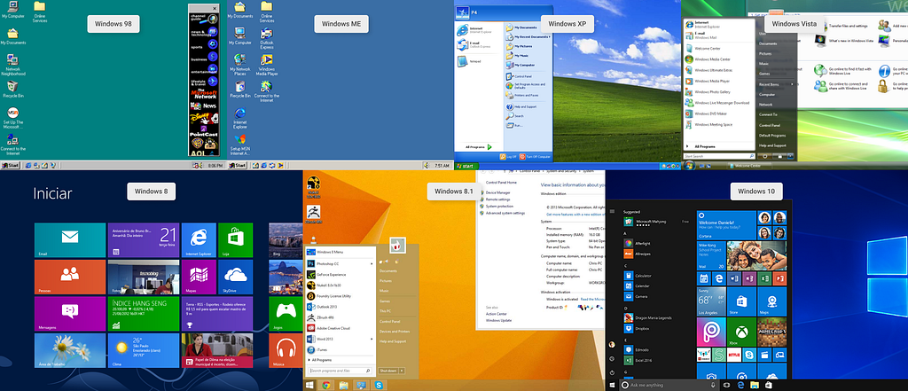Open Xbox tile in Windows 10 start
Image resolution: width=908 pixels, height=391 pixels.
pos(742,332)
